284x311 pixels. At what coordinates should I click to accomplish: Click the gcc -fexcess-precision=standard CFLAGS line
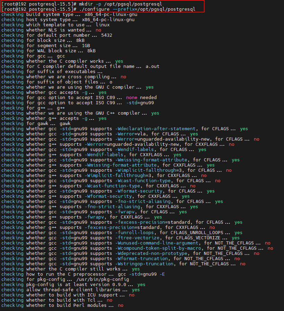click(122, 222)
